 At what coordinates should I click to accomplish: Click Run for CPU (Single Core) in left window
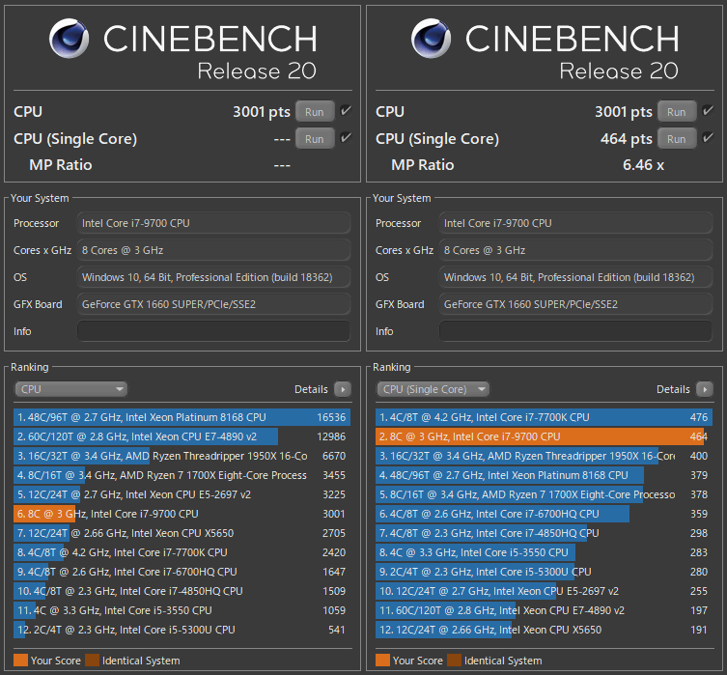(x=315, y=139)
